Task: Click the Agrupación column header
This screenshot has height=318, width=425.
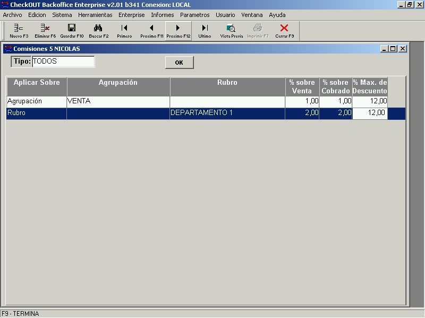Action: (118, 87)
